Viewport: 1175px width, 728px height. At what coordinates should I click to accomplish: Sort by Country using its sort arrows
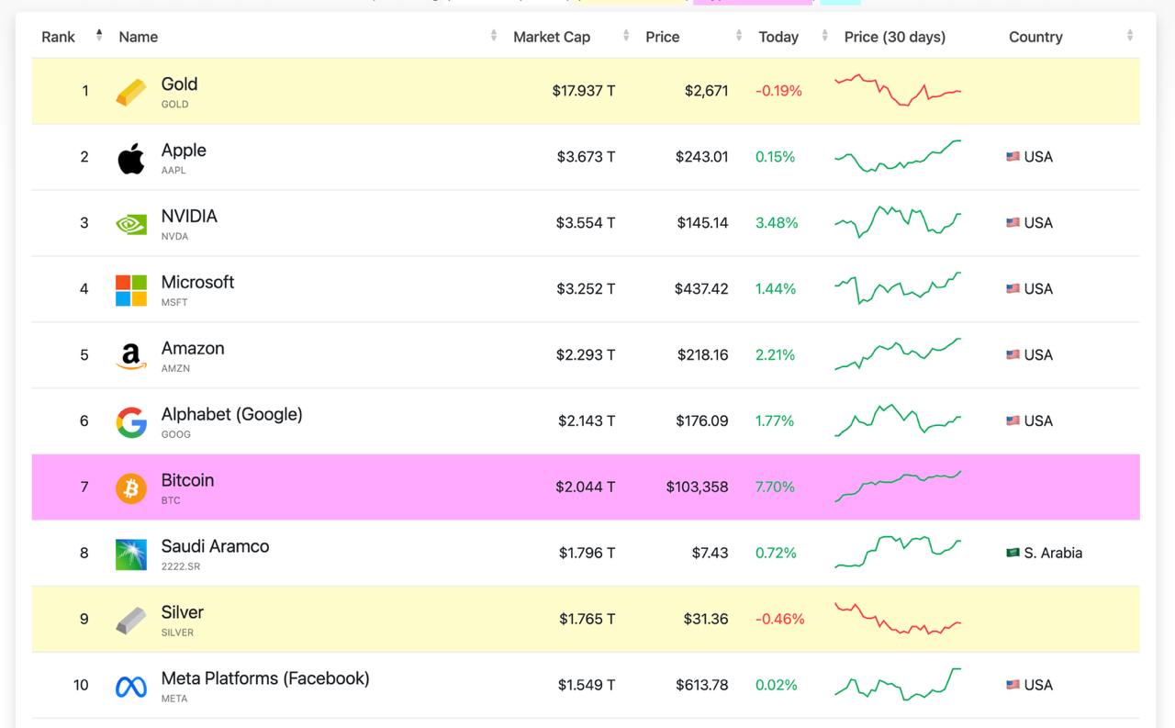[1130, 36]
